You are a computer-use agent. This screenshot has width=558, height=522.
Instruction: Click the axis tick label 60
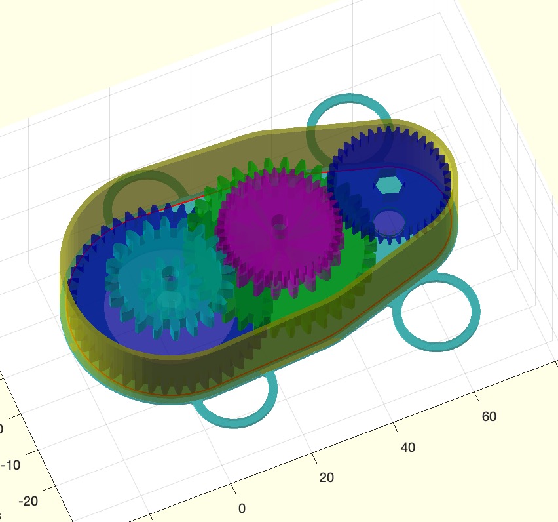(x=489, y=416)
